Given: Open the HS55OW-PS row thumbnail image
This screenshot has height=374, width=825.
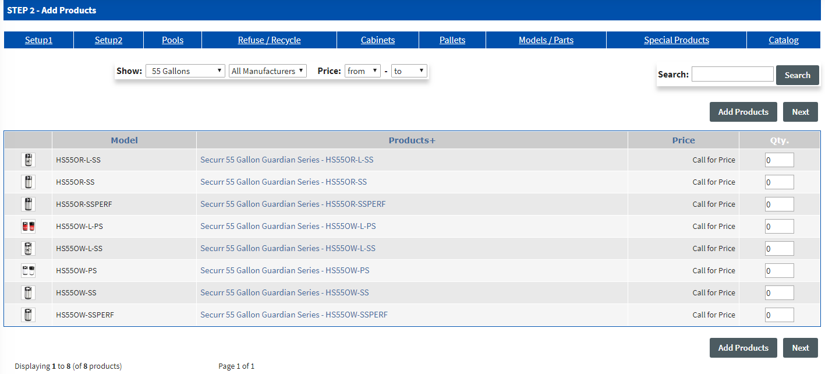Looking at the screenshot, I should (x=28, y=270).
